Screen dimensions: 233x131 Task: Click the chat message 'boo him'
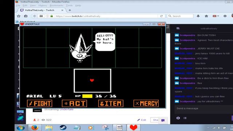pyautogui.click(x=200, y=63)
